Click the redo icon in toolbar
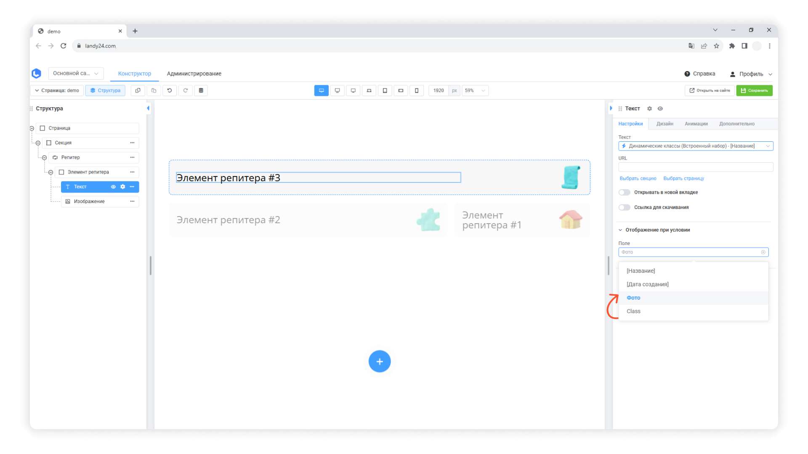Viewport: 808px width, 454px height. click(186, 90)
